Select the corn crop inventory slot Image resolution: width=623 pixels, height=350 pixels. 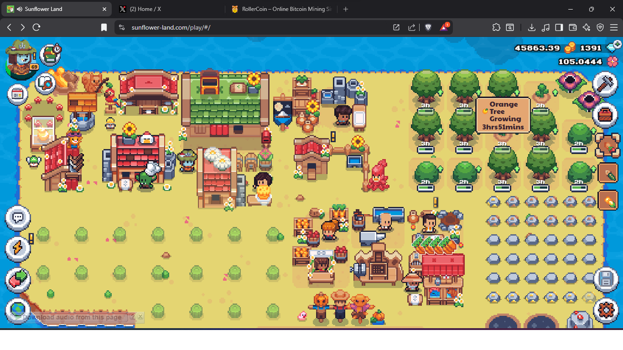[x=608, y=200]
